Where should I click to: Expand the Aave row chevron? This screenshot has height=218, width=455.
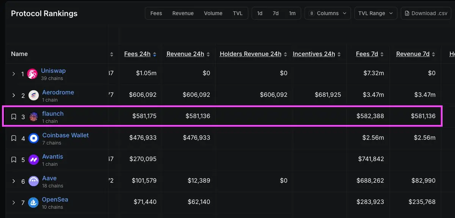[14, 181]
